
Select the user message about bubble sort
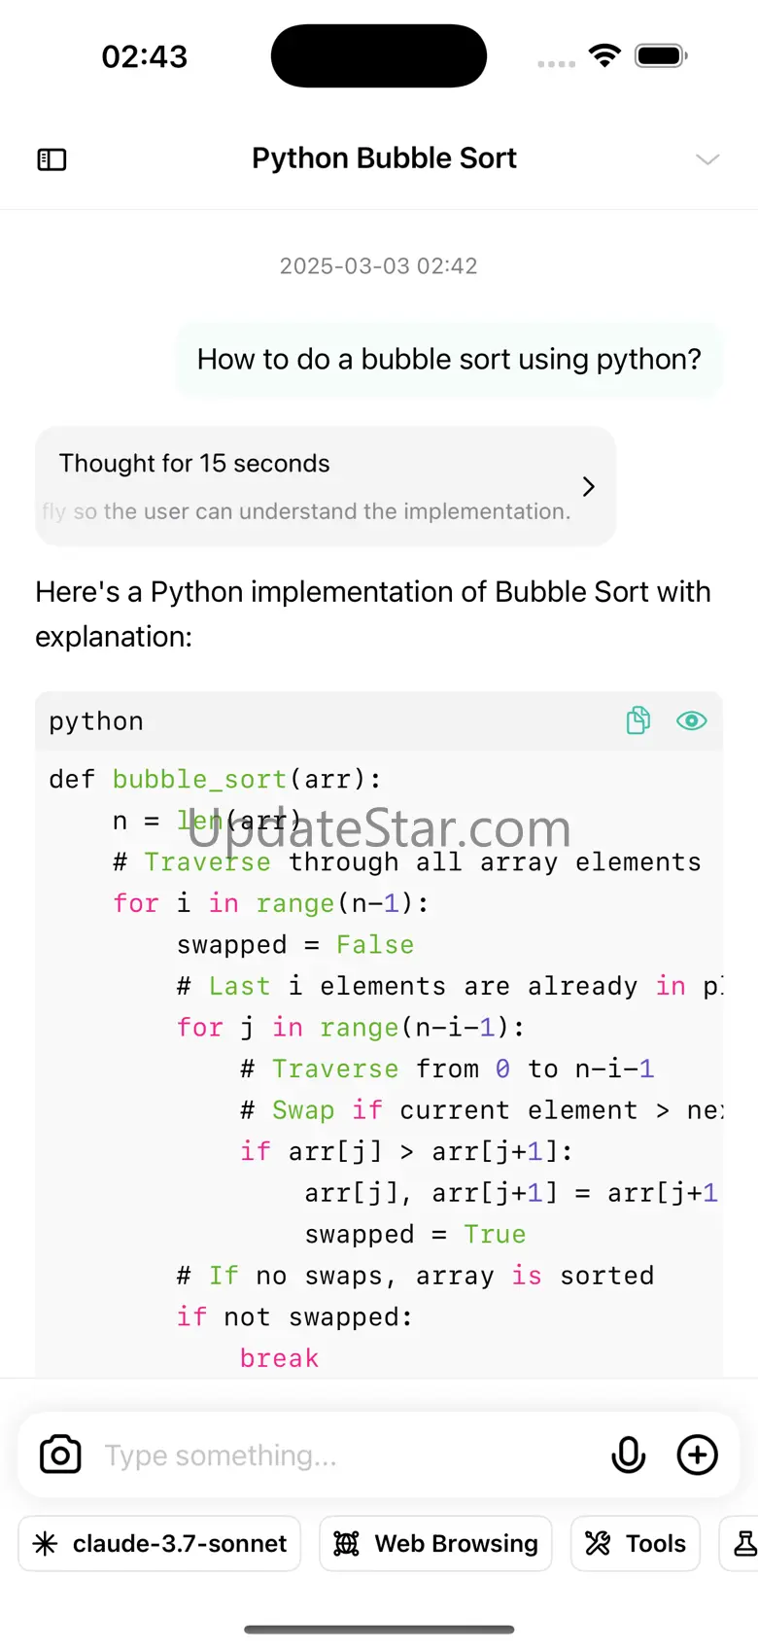click(x=449, y=359)
